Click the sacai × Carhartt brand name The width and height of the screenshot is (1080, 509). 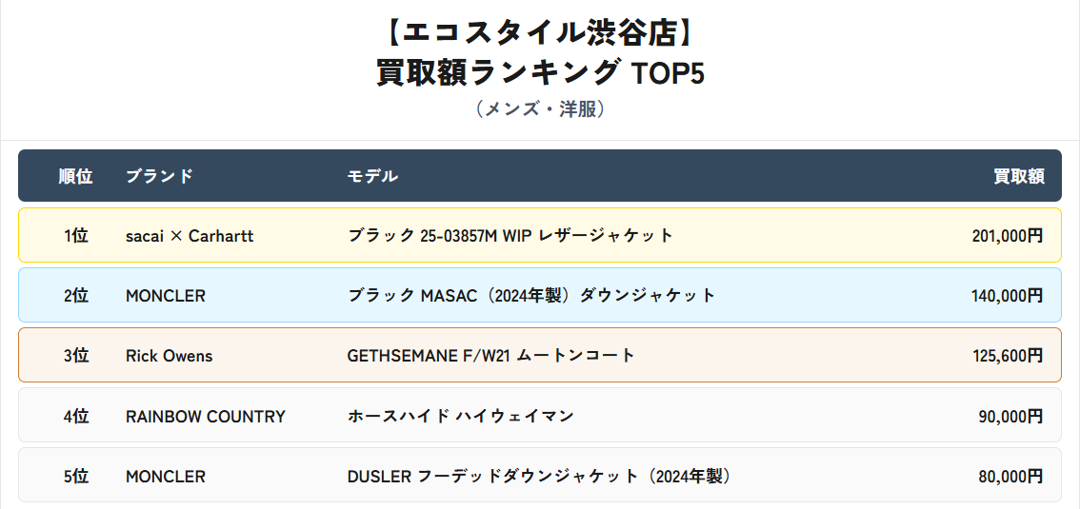tap(190, 236)
